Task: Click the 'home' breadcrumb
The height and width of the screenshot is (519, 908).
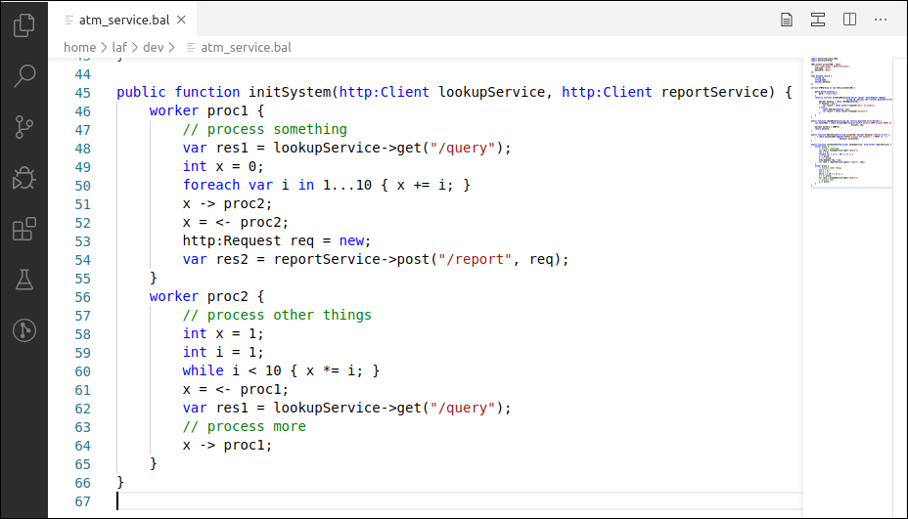Action: coord(79,48)
